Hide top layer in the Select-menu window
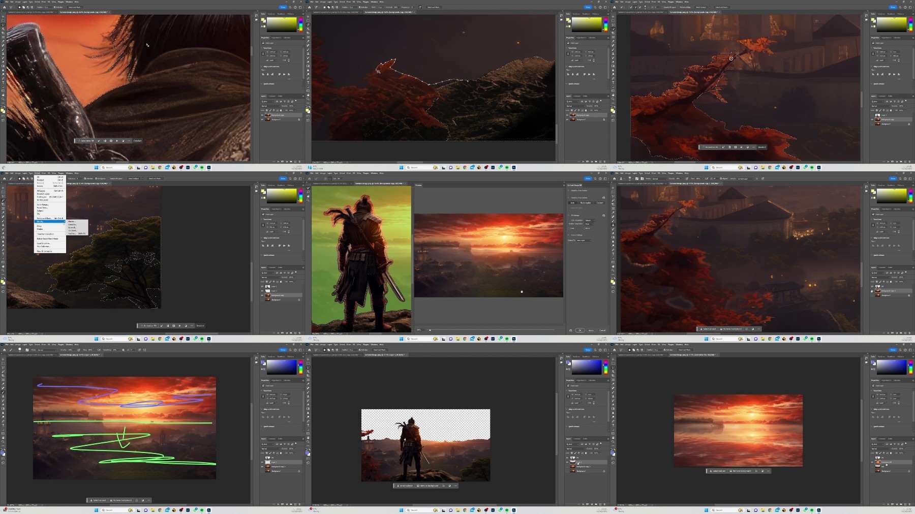 click(x=262, y=287)
